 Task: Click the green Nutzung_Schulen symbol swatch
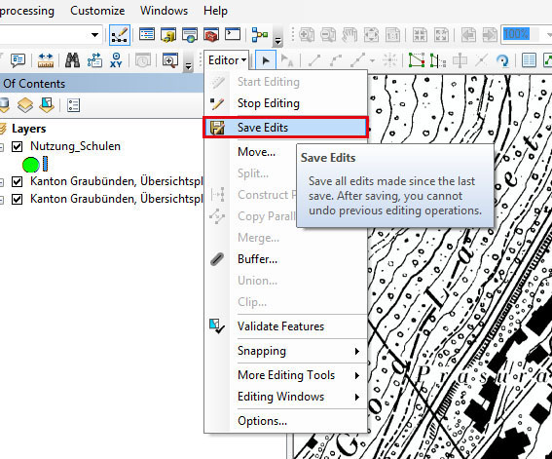pos(30,165)
